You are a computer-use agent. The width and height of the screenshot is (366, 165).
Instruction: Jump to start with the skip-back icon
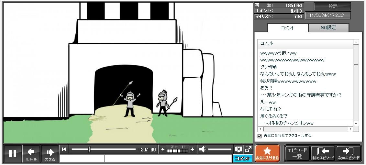pos(64,149)
